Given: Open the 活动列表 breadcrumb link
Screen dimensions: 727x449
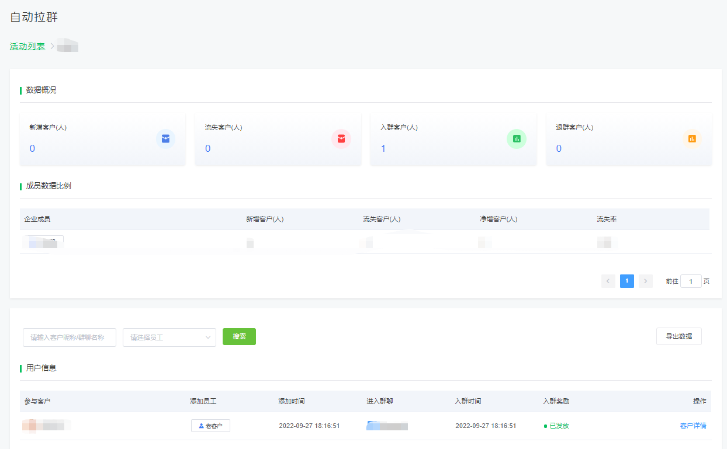Looking at the screenshot, I should coord(27,46).
